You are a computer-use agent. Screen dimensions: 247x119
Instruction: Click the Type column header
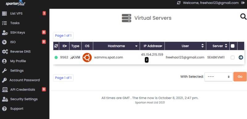coord(75,46)
